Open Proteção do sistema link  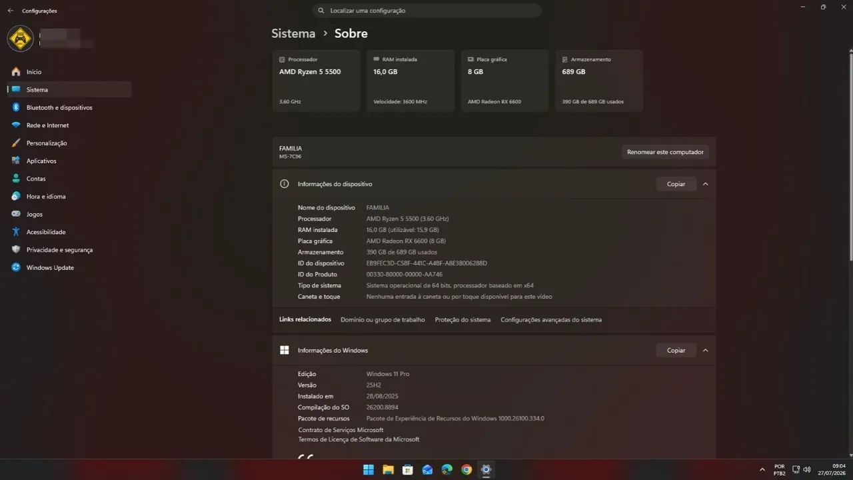click(x=462, y=320)
